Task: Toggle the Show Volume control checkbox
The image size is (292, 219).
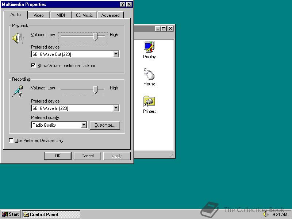Action: [33, 66]
